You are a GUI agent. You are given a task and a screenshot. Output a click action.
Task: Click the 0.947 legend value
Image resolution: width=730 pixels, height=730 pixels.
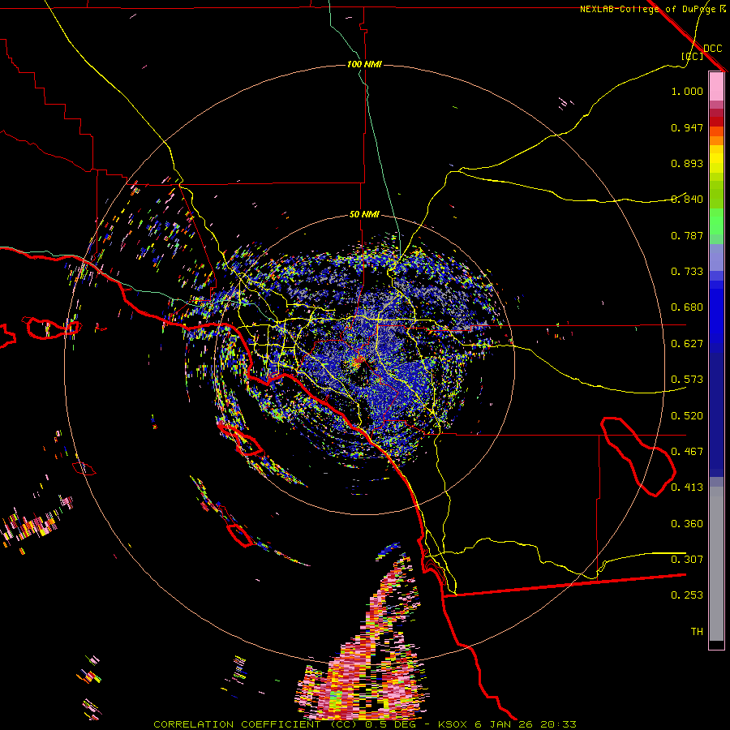tap(687, 127)
